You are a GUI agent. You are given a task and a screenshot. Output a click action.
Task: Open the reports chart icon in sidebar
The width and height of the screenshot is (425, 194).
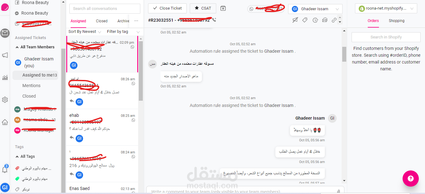click(5, 77)
